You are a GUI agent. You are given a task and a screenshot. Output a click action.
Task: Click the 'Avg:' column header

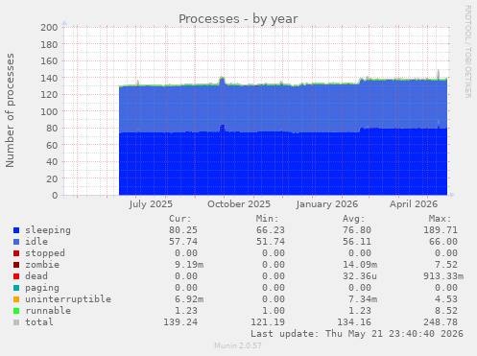(354, 219)
